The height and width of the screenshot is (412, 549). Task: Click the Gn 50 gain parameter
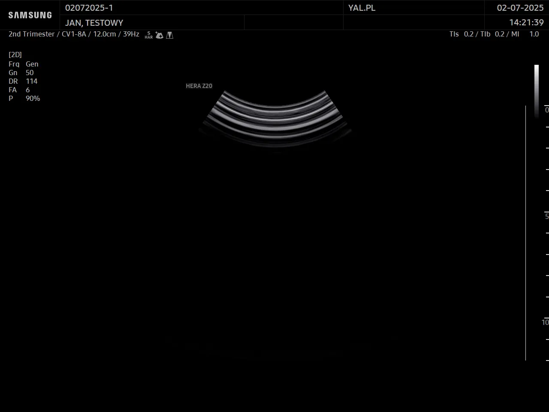pos(21,73)
